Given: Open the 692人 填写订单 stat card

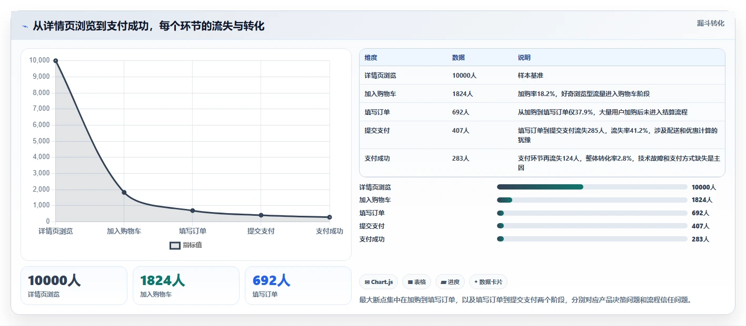Looking at the screenshot, I should click(298, 286).
